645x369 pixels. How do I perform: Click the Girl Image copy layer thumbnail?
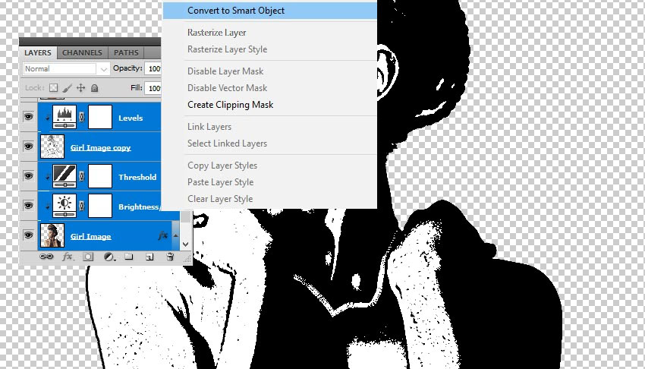[x=52, y=147]
